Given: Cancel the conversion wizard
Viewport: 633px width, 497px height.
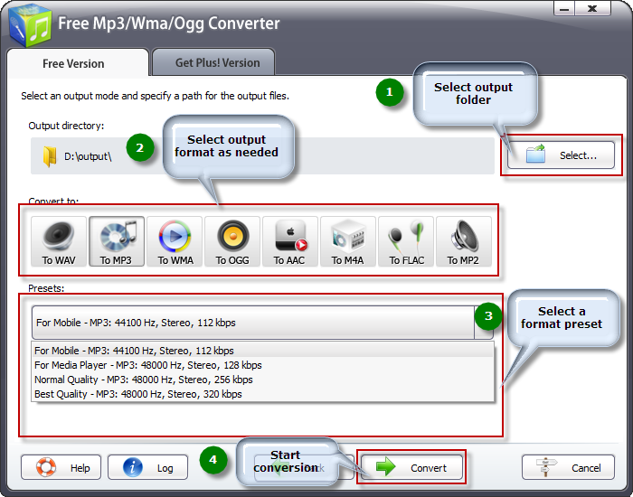Looking at the screenshot, I should [x=568, y=467].
